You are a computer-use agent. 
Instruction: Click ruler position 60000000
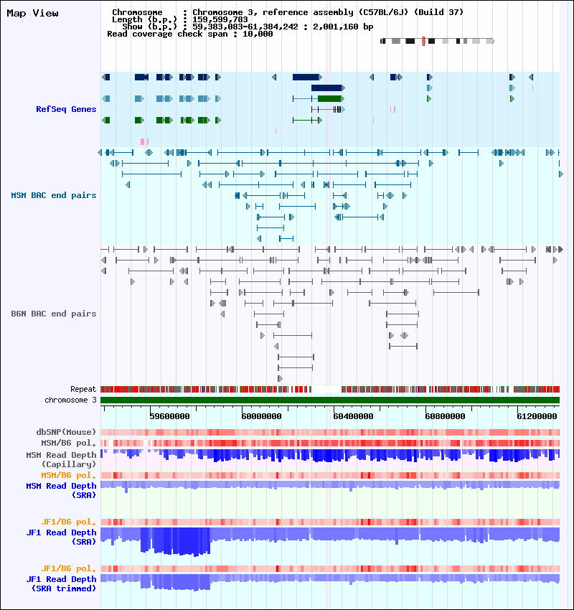[261, 416]
